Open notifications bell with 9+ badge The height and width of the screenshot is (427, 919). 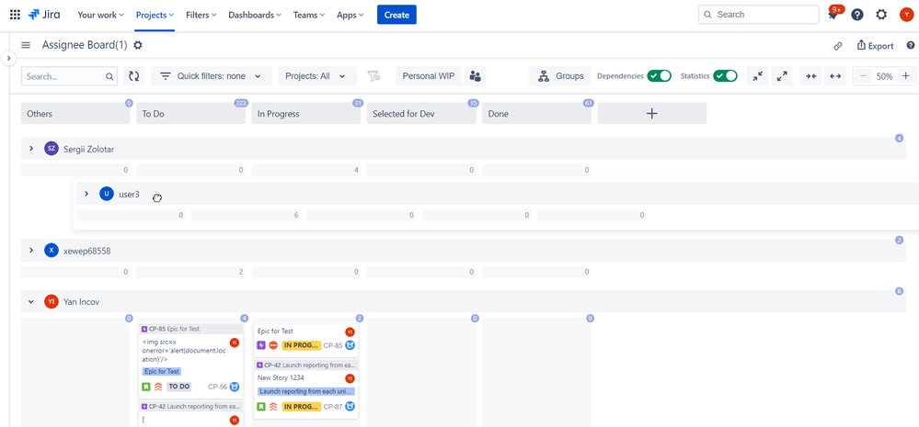pos(833,16)
